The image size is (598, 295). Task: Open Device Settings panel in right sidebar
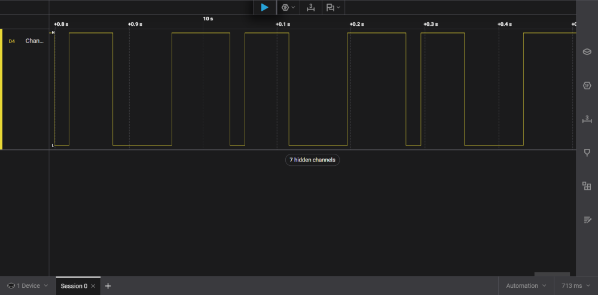click(x=587, y=52)
